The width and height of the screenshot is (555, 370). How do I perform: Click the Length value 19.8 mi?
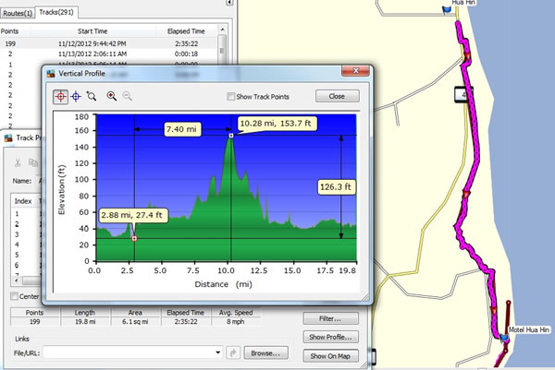(84, 322)
